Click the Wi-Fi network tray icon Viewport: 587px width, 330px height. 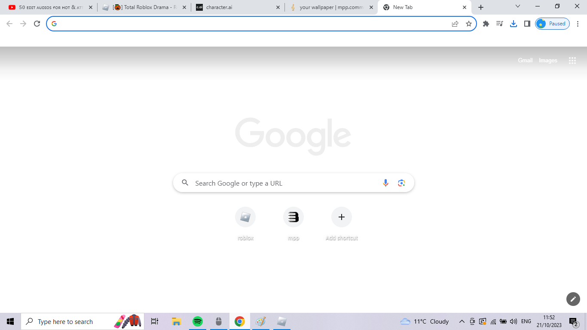click(x=493, y=321)
